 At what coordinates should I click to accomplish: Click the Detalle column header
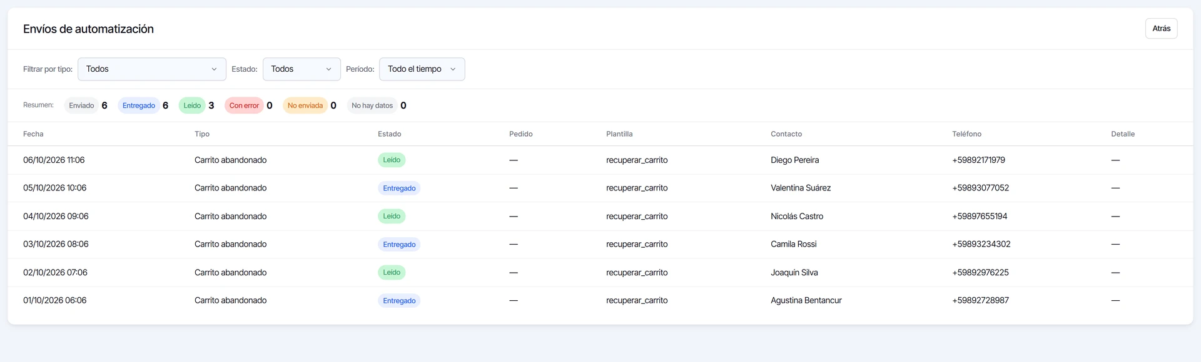(x=1123, y=134)
